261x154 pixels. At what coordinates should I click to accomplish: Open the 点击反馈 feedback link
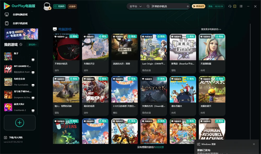[x=159, y=147]
